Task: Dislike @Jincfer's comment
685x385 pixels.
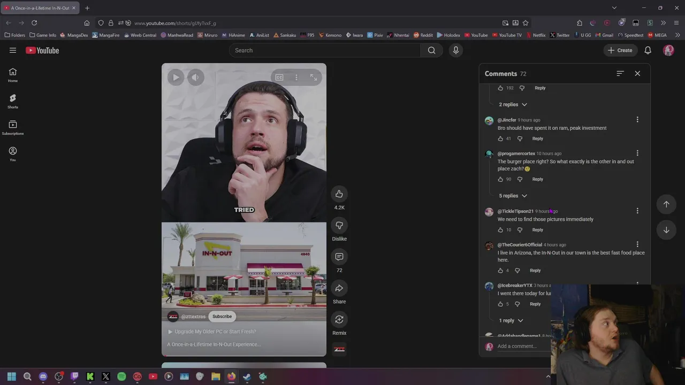Action: (x=520, y=138)
